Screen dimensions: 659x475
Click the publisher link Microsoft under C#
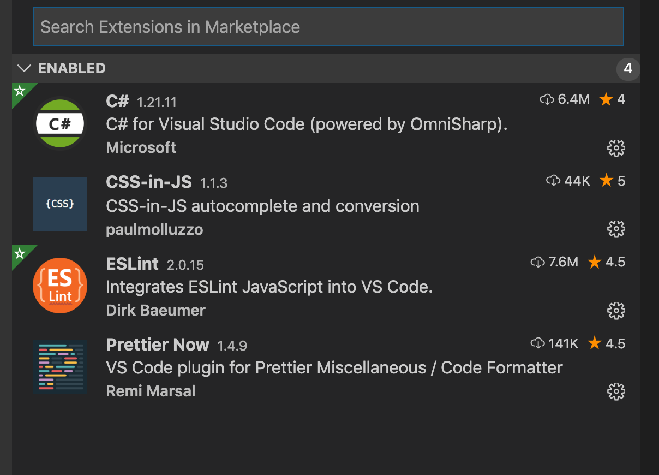141,147
